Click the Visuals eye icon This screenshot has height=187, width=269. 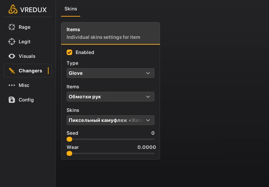12,56
